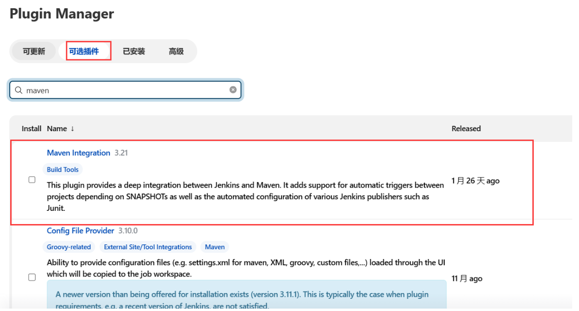
Task: Click the Maven Integration description text
Action: click(245, 196)
